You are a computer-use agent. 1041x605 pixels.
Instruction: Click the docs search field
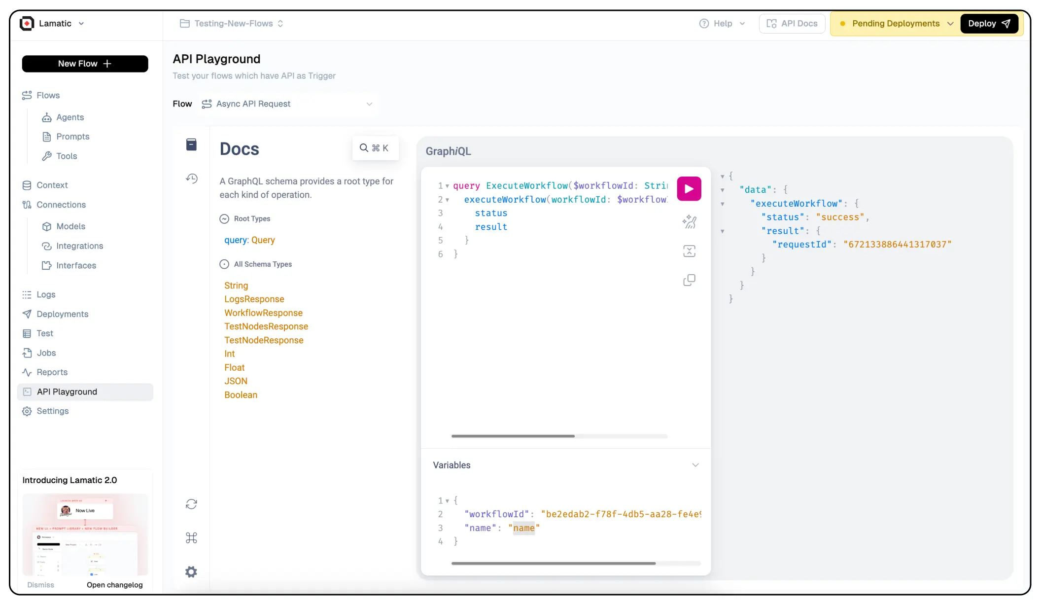374,148
